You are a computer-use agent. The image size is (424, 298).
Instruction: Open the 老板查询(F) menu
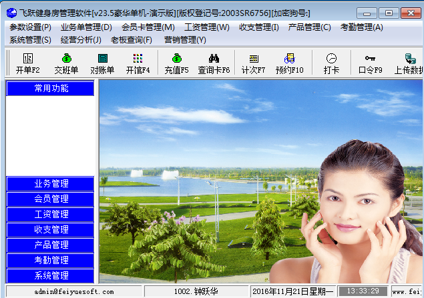(132, 40)
